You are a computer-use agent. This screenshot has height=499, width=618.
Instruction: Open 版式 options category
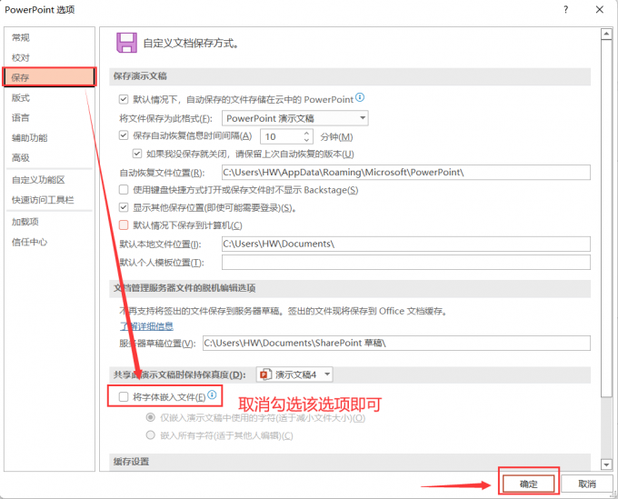click(49, 98)
